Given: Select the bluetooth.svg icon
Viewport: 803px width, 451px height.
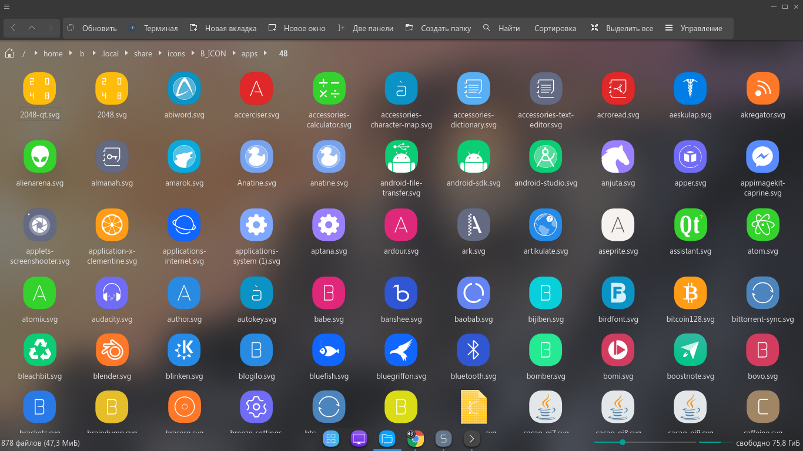Looking at the screenshot, I should pos(474,350).
